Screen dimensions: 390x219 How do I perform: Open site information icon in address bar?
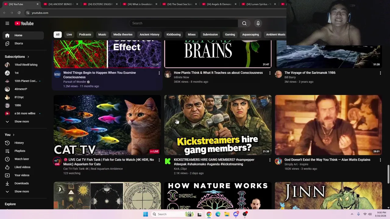[x=28, y=13]
